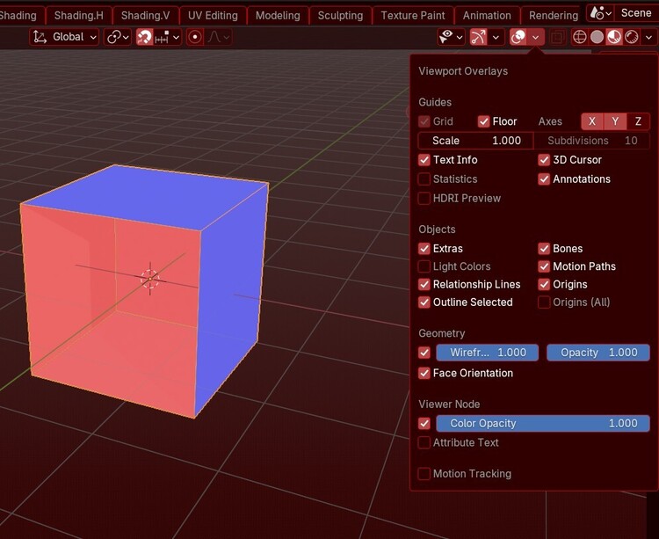
Task: Enable the Attribute Text checkbox
Action: pos(424,442)
